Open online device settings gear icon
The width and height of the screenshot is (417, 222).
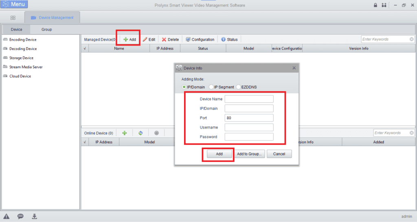pos(156,133)
